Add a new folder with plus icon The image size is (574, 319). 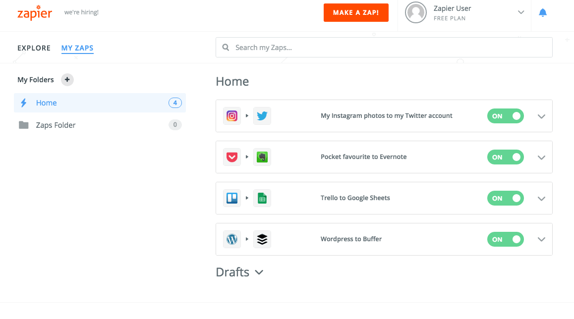(67, 80)
